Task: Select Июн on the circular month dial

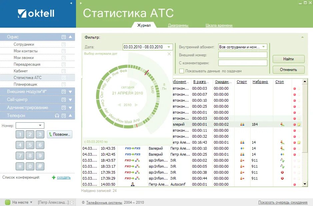Action: (x=120, y=121)
